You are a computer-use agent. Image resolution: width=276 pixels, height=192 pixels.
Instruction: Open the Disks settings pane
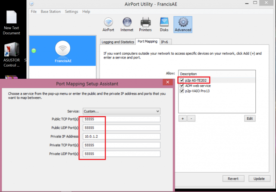(x=164, y=25)
